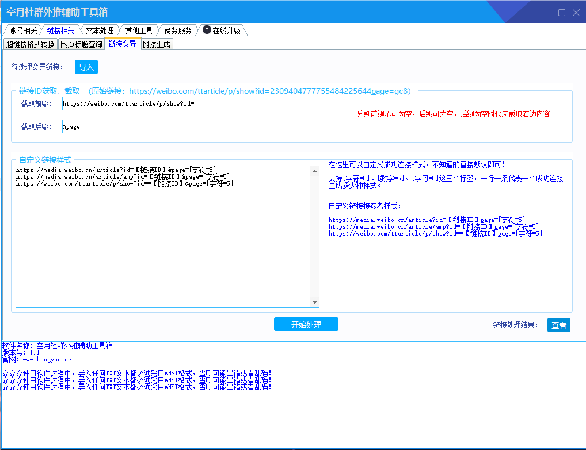Minimize the application window
Screen dimensions: 586x450
(547, 13)
